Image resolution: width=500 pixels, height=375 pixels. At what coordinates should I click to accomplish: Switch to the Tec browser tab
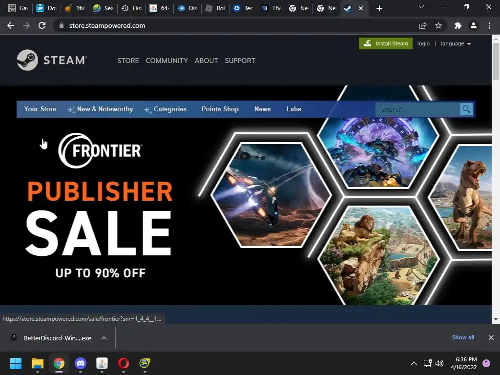coord(243,8)
